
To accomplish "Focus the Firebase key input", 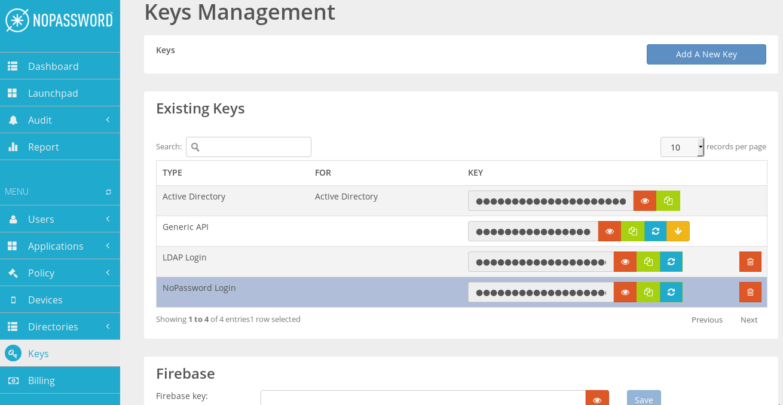I will point(423,399).
